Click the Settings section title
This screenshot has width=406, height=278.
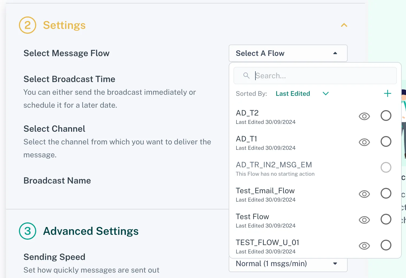tap(64, 25)
